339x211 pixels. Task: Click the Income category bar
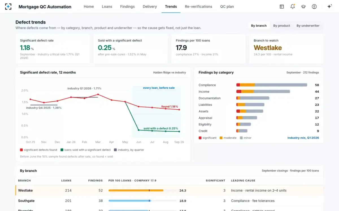263,91
